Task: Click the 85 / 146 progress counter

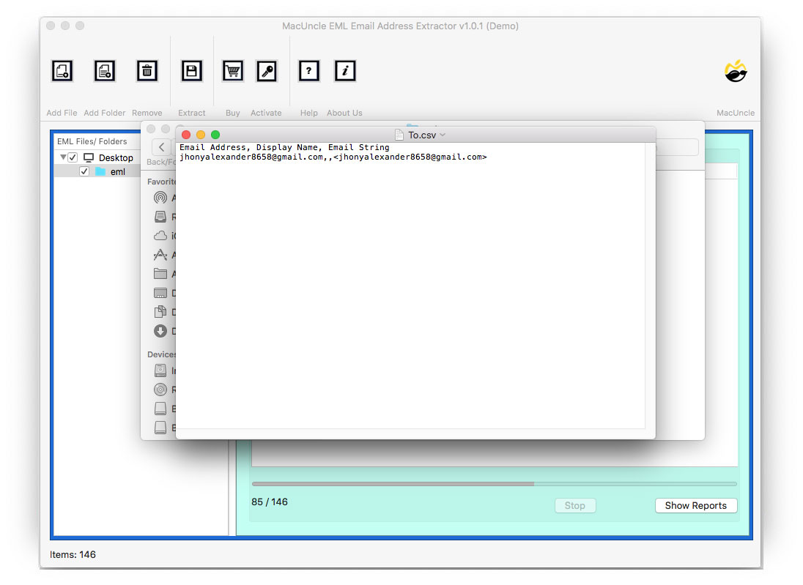Action: point(270,502)
